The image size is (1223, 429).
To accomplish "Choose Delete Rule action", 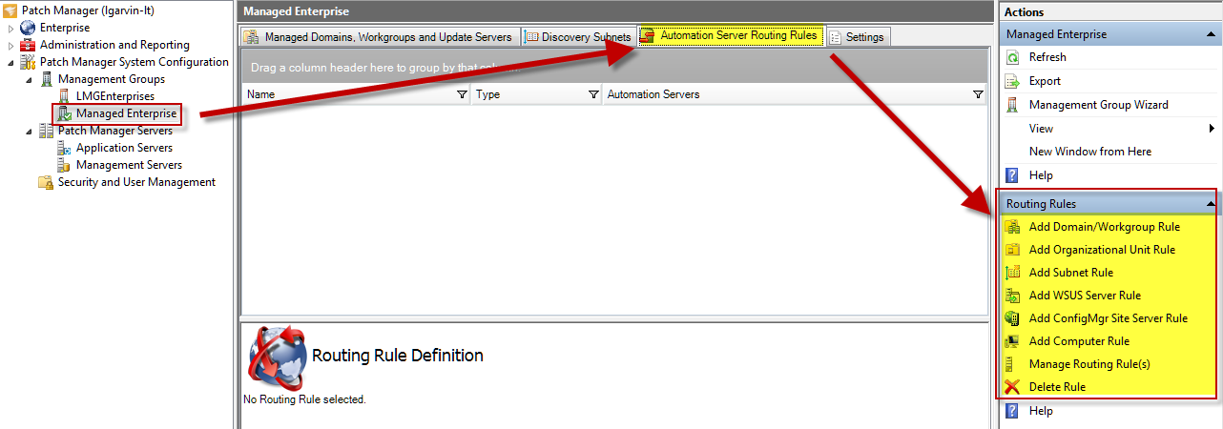I will 1057,387.
